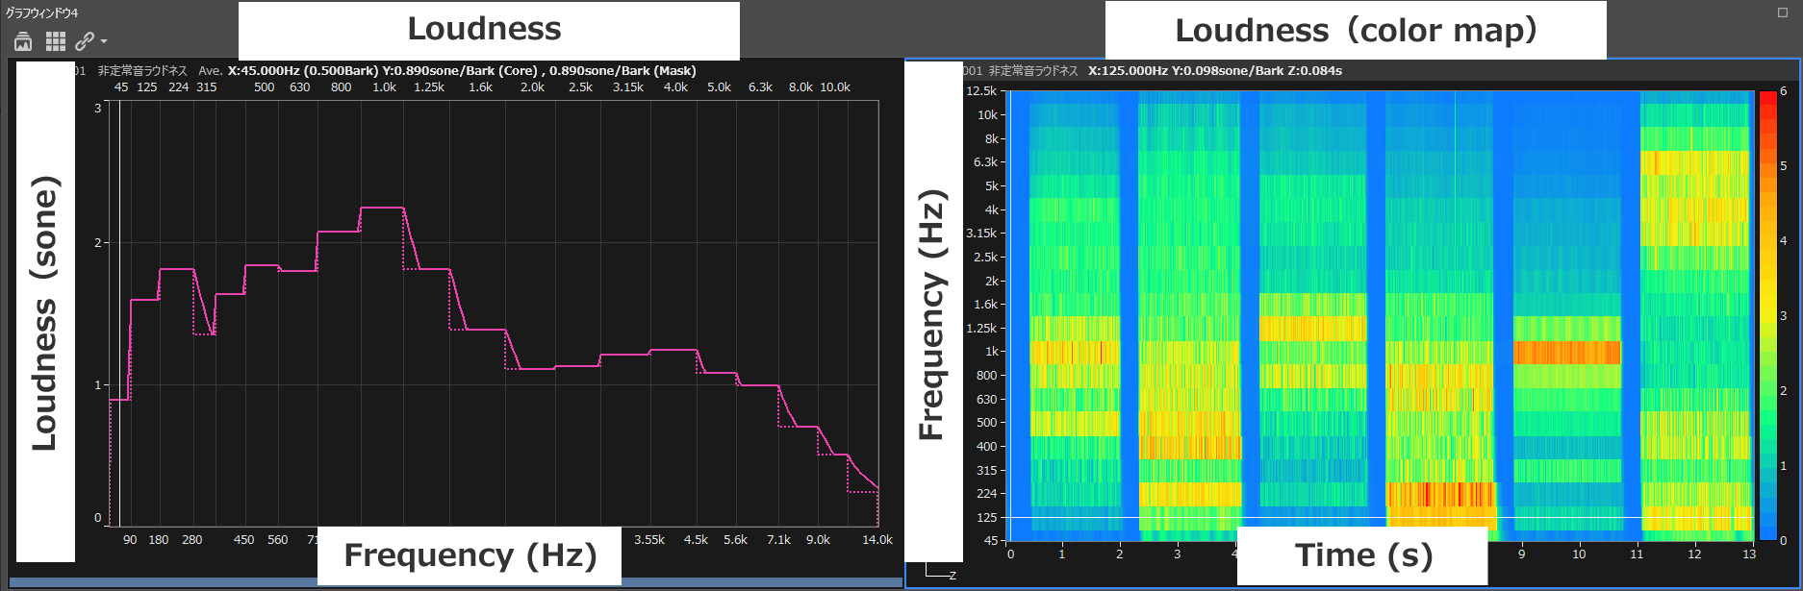Click the 280 label on loudness bottom axis
This screenshot has height=591, width=1803.
tap(192, 540)
